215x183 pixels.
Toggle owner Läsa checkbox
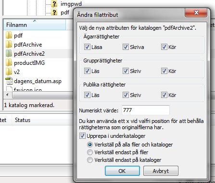87,47
